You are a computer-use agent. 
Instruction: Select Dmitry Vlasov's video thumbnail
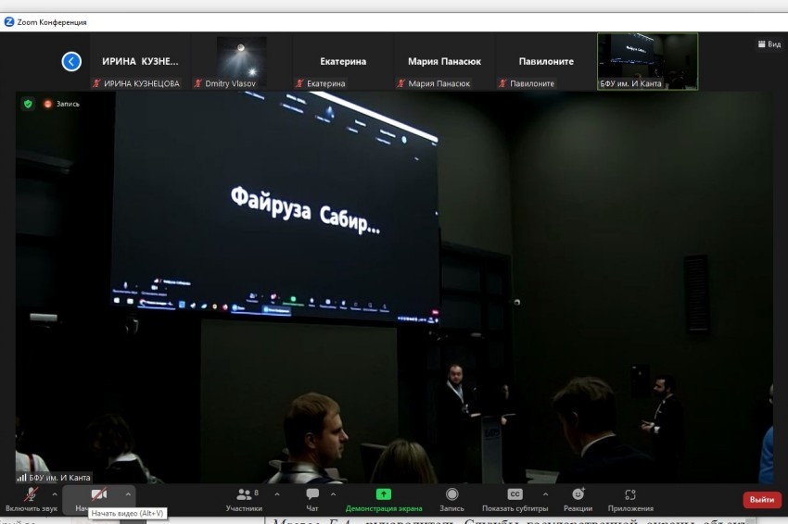point(241,62)
